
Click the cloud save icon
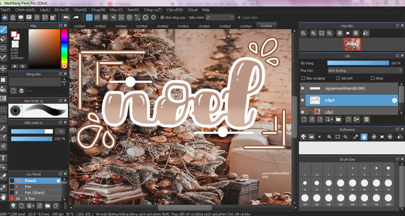[5, 17]
